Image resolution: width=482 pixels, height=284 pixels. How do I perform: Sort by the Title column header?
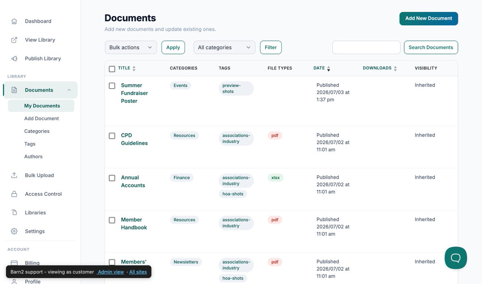(124, 68)
